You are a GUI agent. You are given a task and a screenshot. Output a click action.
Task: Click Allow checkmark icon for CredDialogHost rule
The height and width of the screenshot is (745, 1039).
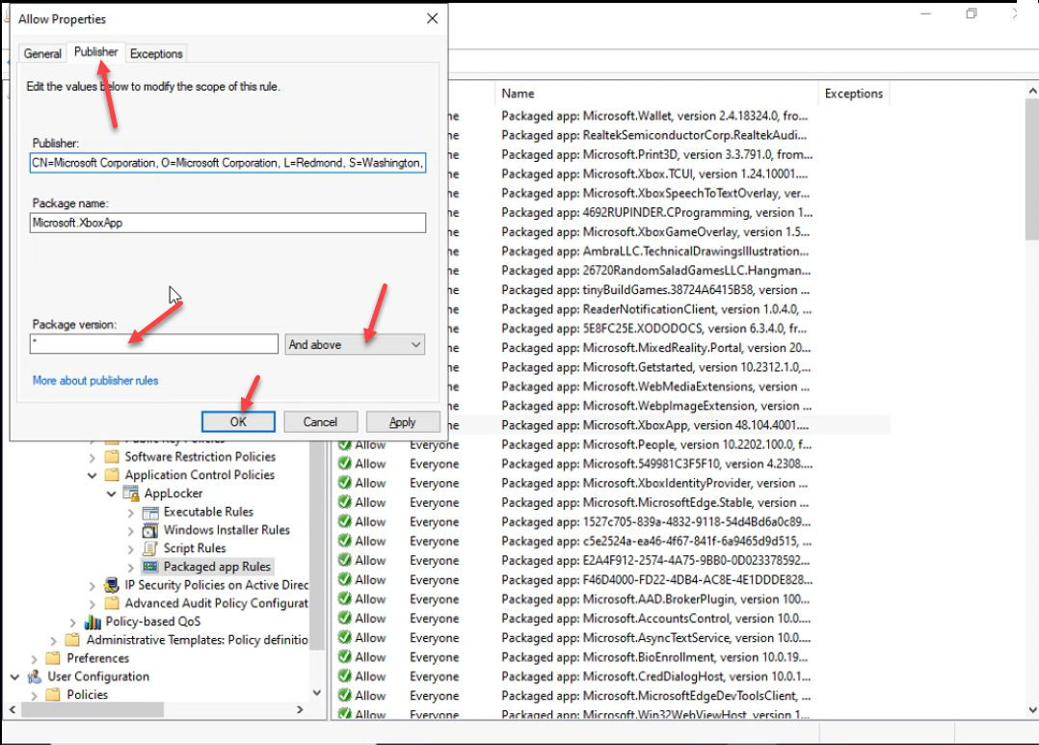(x=345, y=677)
